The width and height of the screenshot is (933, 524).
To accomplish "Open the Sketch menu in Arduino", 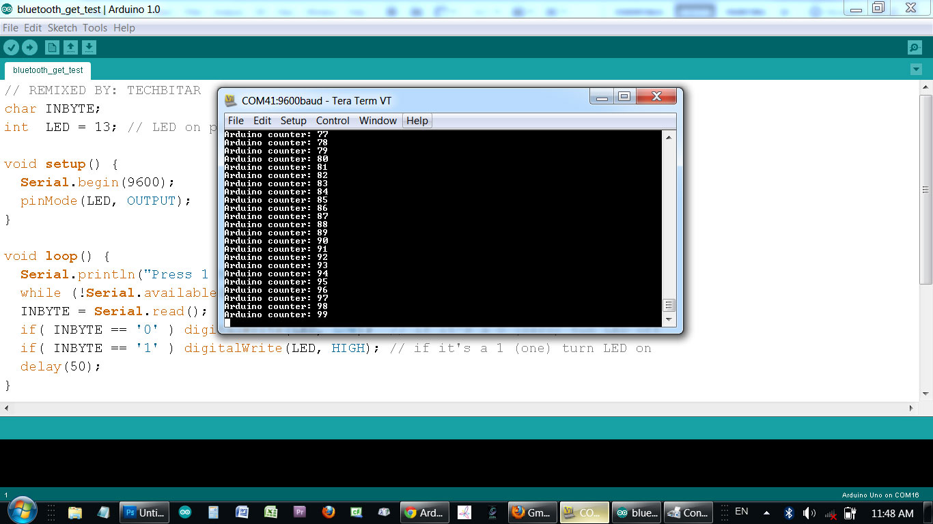I will pos(62,27).
